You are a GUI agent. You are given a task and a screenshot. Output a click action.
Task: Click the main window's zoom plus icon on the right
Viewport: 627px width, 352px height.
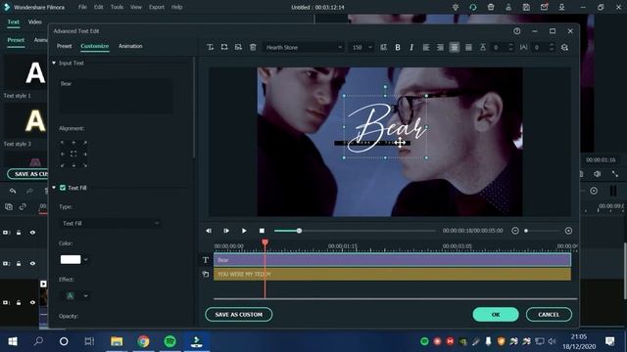[x=594, y=191]
